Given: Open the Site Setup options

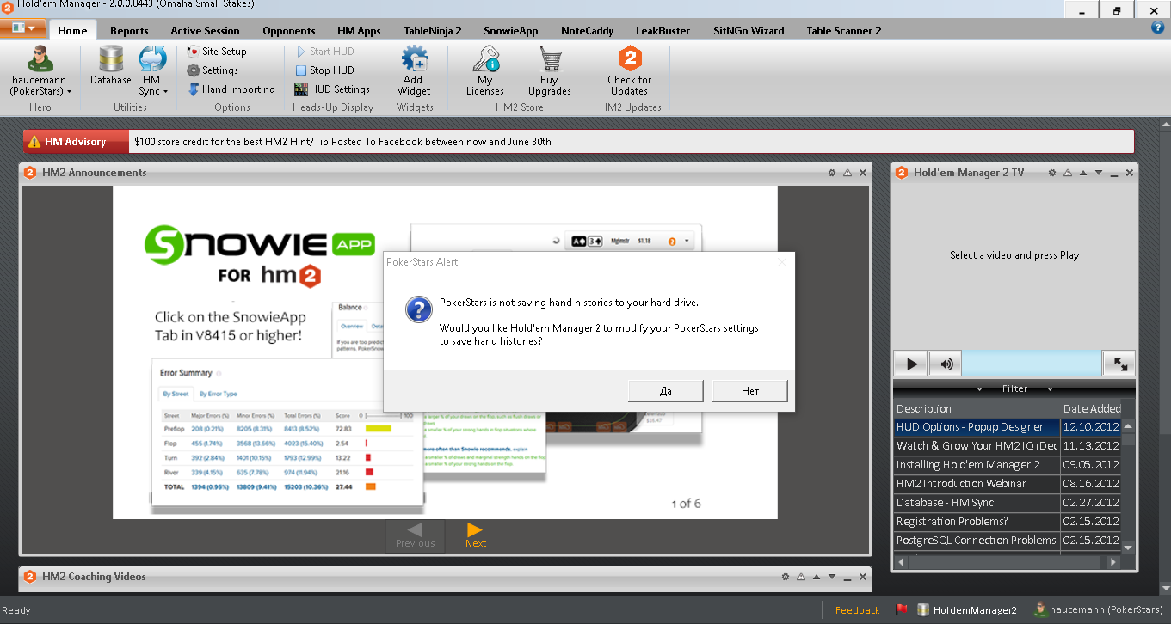Looking at the screenshot, I should (x=217, y=52).
